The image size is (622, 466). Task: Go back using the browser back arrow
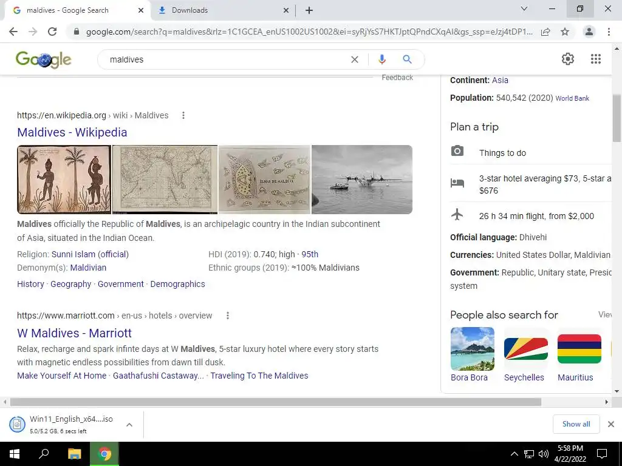[13, 32]
